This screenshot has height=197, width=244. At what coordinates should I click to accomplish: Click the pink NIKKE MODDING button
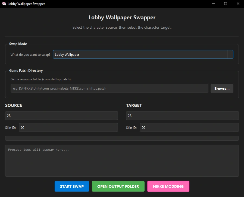pos(168,186)
